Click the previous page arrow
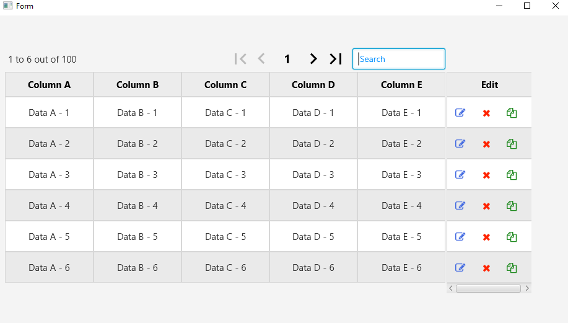Screen dimensions: 568x323 coord(261,59)
